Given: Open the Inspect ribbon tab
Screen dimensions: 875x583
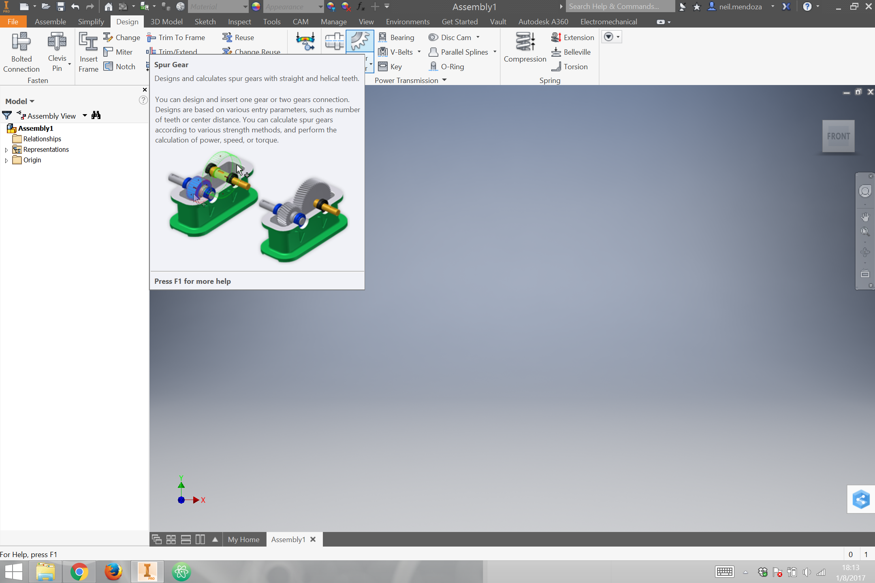Looking at the screenshot, I should [239, 21].
